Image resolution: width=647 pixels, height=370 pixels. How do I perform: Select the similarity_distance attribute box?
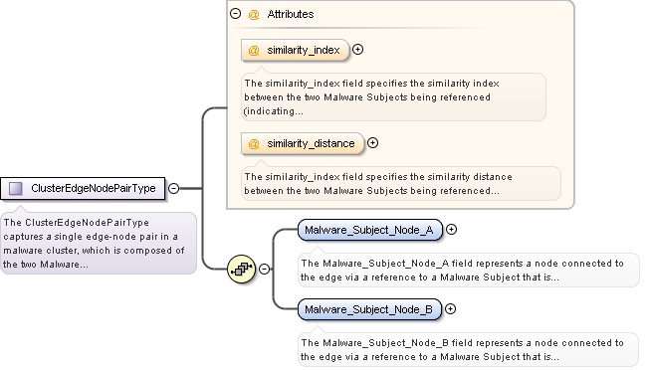point(303,143)
